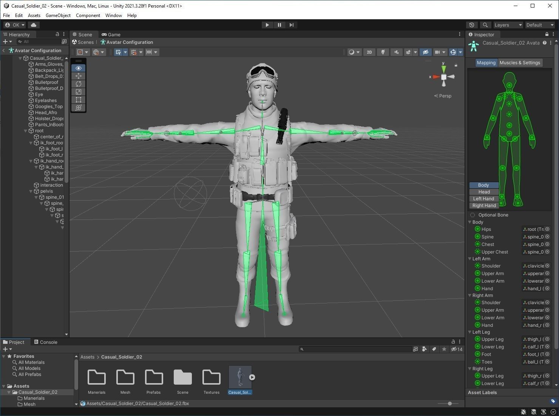Select the Body view button in avatar mapping

pos(484,185)
